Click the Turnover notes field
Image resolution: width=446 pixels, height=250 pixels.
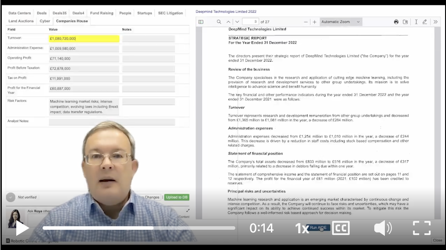(x=149, y=39)
